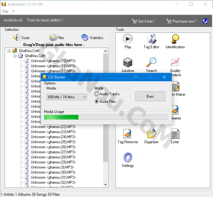
Task: Open the ? help menu
Action: pos(13,11)
